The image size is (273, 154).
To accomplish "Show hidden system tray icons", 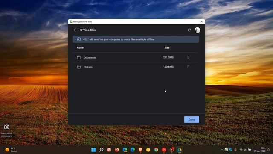I will coord(222,150).
